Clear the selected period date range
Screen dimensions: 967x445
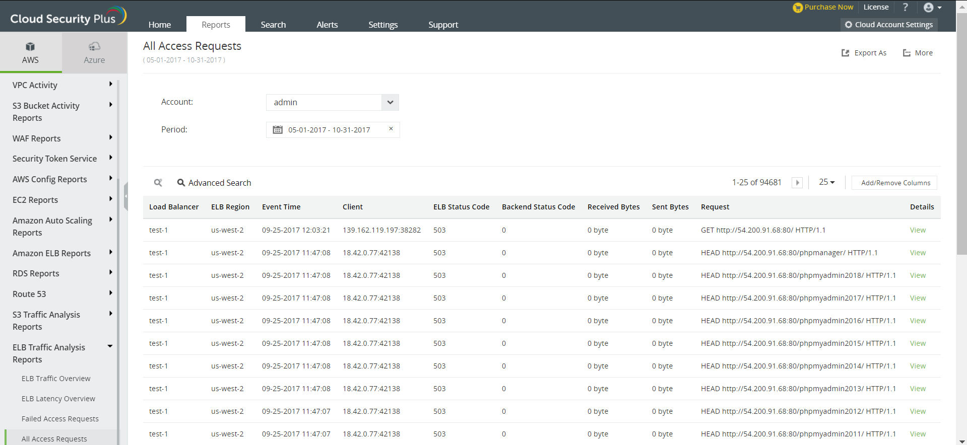pyautogui.click(x=391, y=129)
